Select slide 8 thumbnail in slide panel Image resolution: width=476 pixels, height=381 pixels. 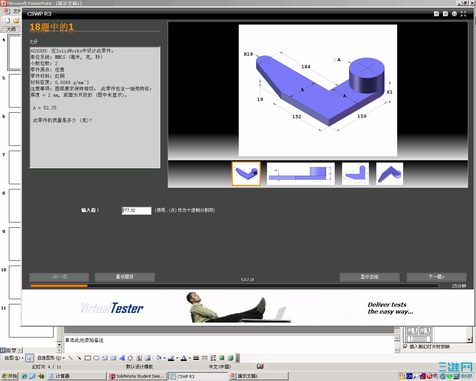[x=15, y=206]
